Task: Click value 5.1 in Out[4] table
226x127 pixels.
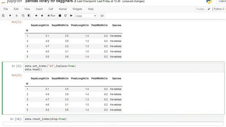Action: (x=47, y=89)
